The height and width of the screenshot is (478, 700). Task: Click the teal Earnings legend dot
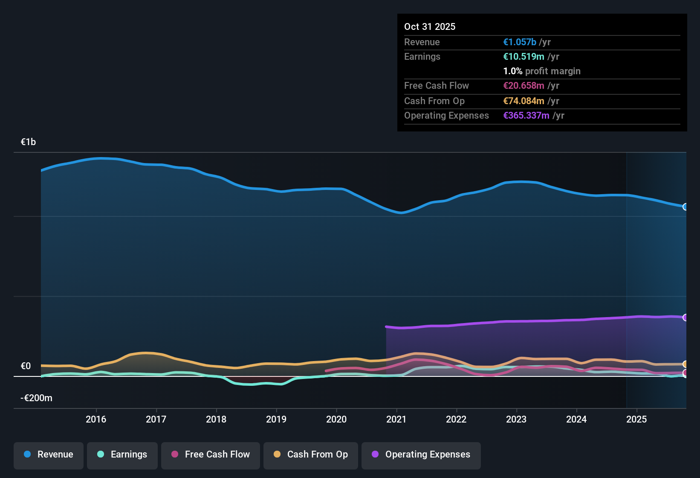coord(101,455)
